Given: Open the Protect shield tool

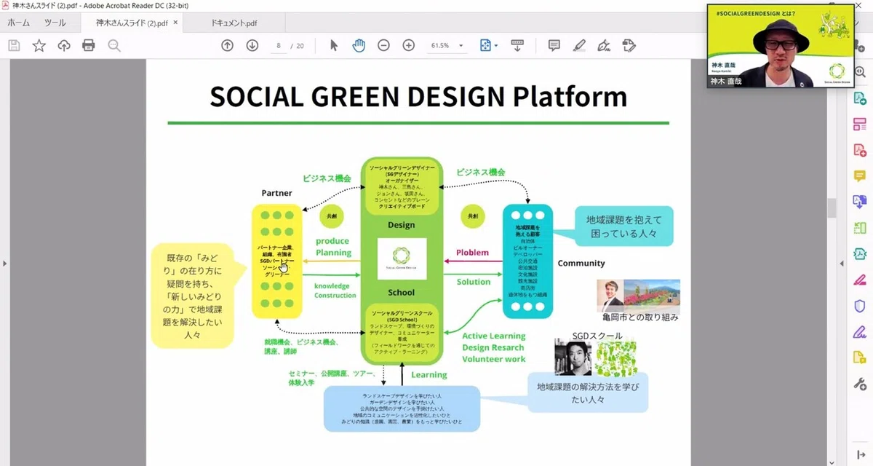Looking at the screenshot, I should pyautogui.click(x=860, y=306).
